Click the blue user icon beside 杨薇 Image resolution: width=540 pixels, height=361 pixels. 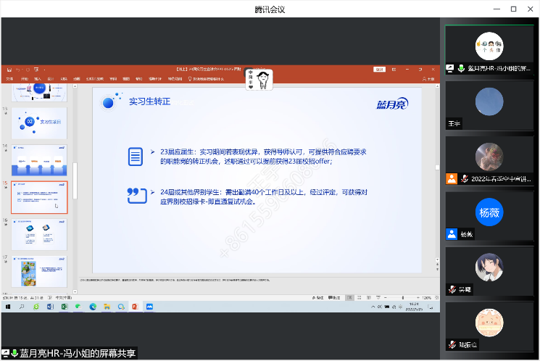click(452, 234)
